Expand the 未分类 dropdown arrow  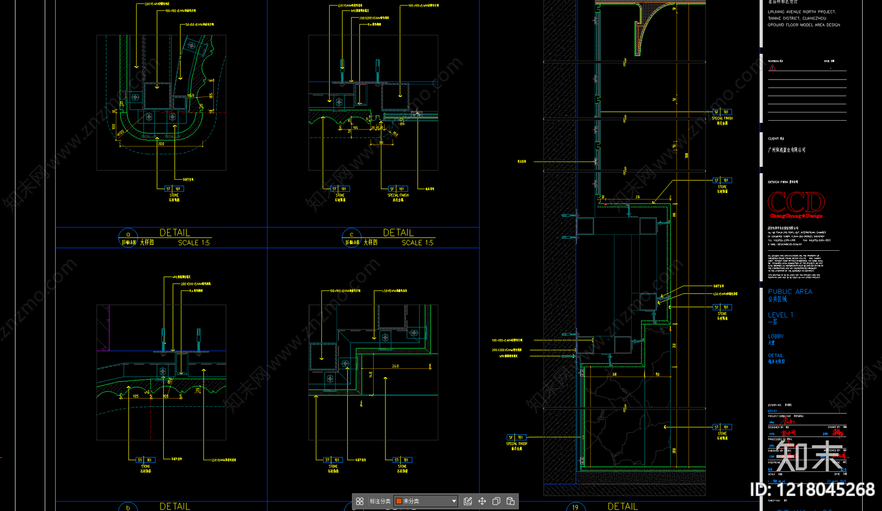click(454, 501)
